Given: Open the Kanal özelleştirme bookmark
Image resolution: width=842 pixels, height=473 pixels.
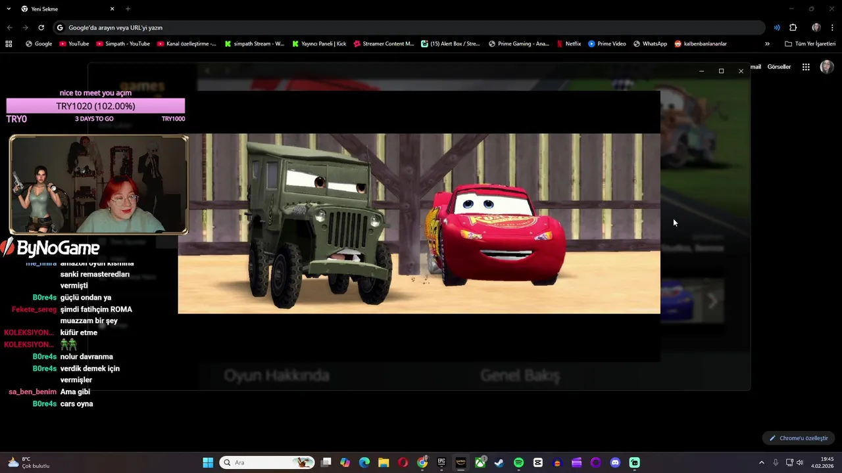Looking at the screenshot, I should point(186,44).
